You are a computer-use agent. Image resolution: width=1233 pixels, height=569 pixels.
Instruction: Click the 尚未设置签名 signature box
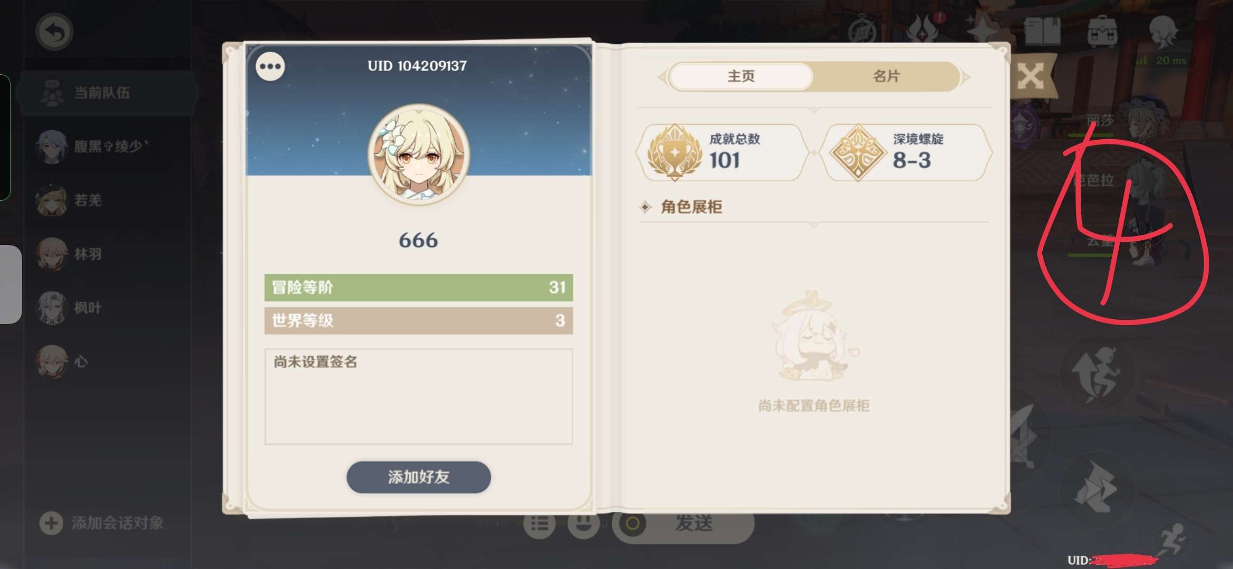[418, 397]
